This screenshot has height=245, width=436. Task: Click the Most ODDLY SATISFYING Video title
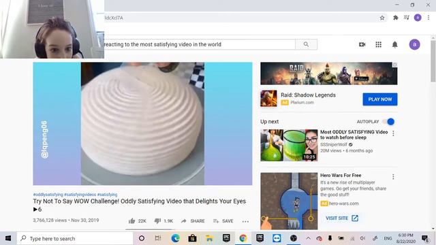click(354, 135)
